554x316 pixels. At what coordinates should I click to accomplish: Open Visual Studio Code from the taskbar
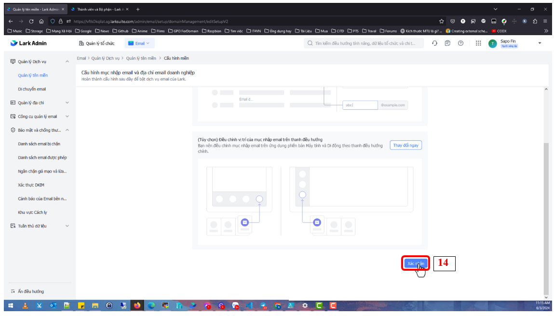point(249,306)
